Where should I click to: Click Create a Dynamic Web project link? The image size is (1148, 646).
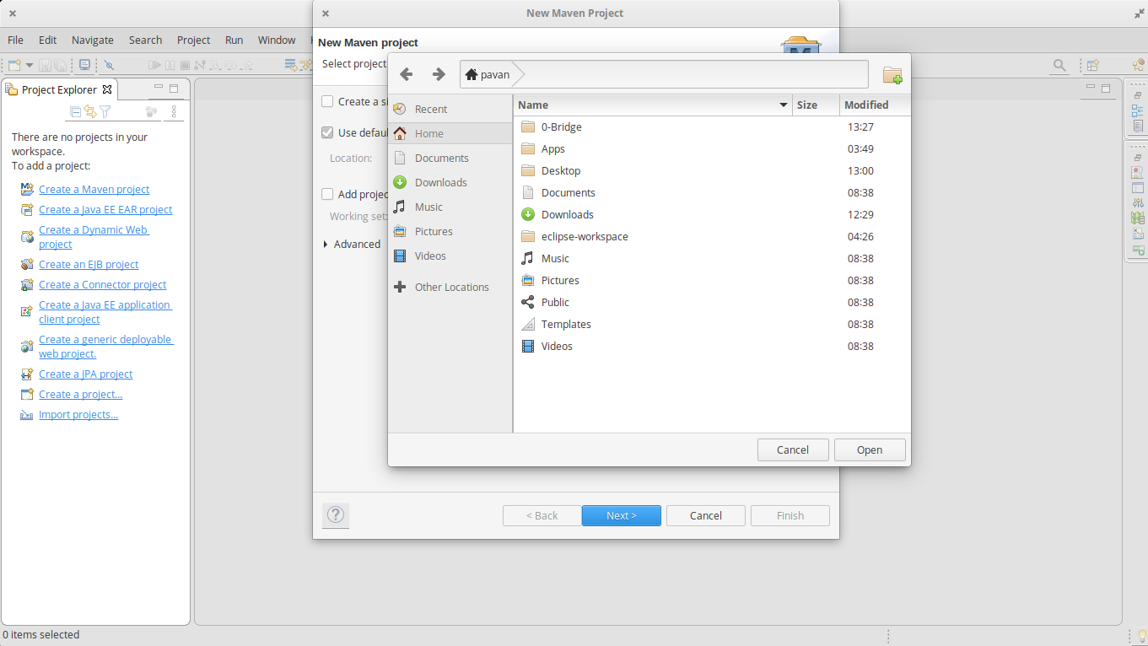click(94, 237)
